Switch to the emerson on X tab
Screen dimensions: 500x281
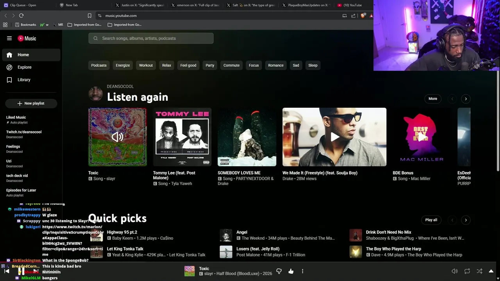(196, 5)
